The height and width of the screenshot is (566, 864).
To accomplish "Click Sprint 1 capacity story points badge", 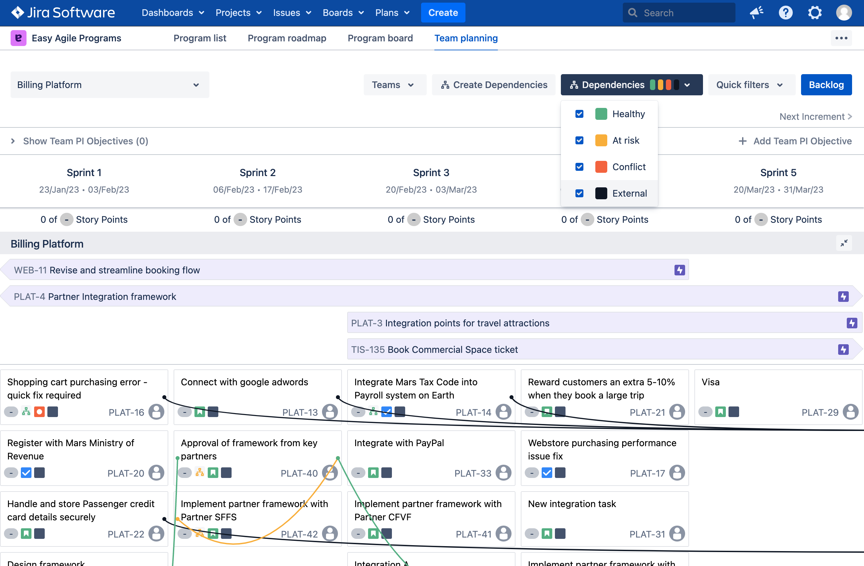I will pos(67,219).
